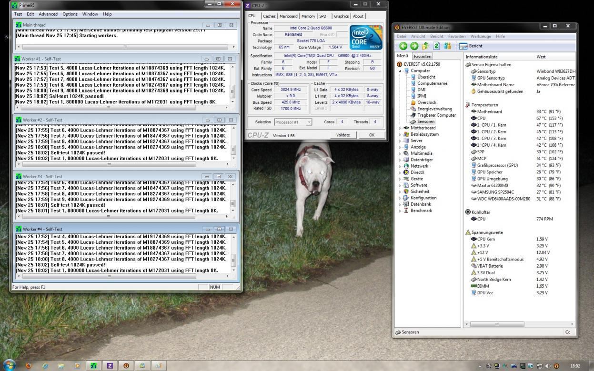This screenshot has height=371, width=594.
Task: Click the Informationsliste column header
Action: pyautogui.click(x=499, y=57)
